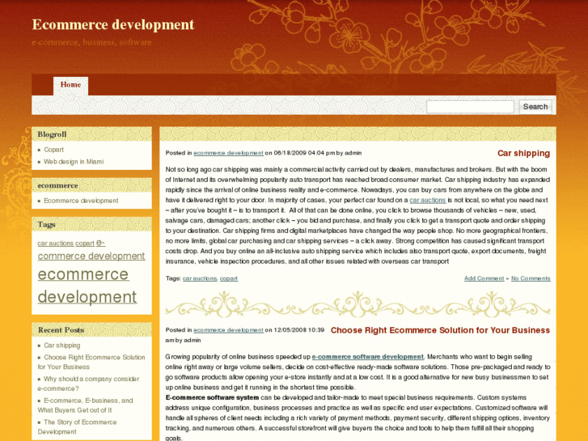The image size is (588, 441).
Task: Open recent post E-commerce, E-business, and What Buyers Get
Action: tap(85, 405)
